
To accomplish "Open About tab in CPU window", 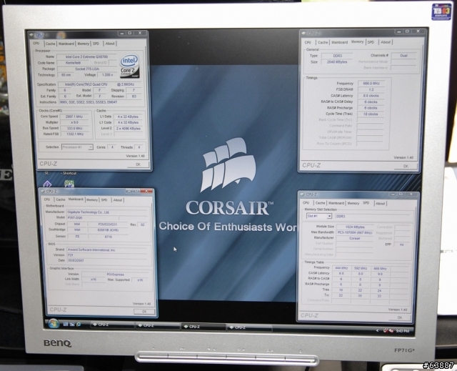I will [110, 44].
